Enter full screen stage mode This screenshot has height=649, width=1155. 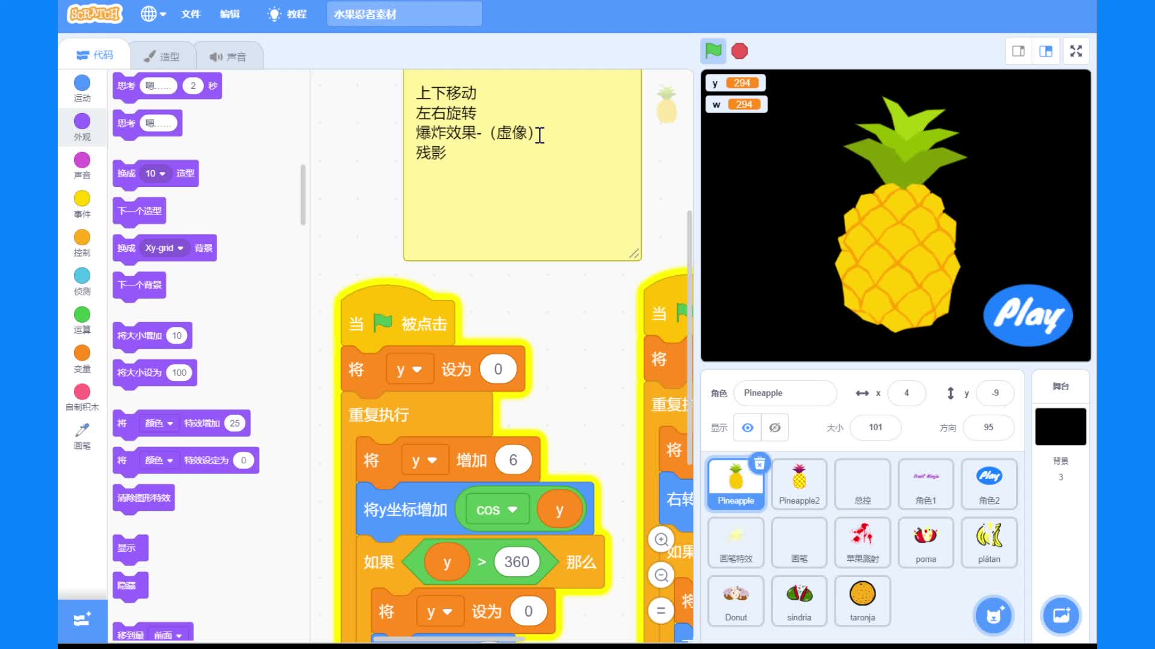1076,51
